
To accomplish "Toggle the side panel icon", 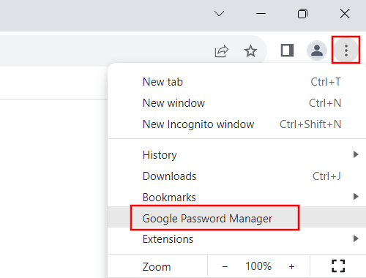I will pos(287,50).
